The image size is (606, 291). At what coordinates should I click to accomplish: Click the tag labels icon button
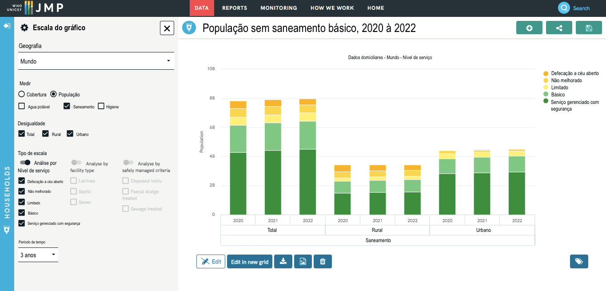click(579, 262)
